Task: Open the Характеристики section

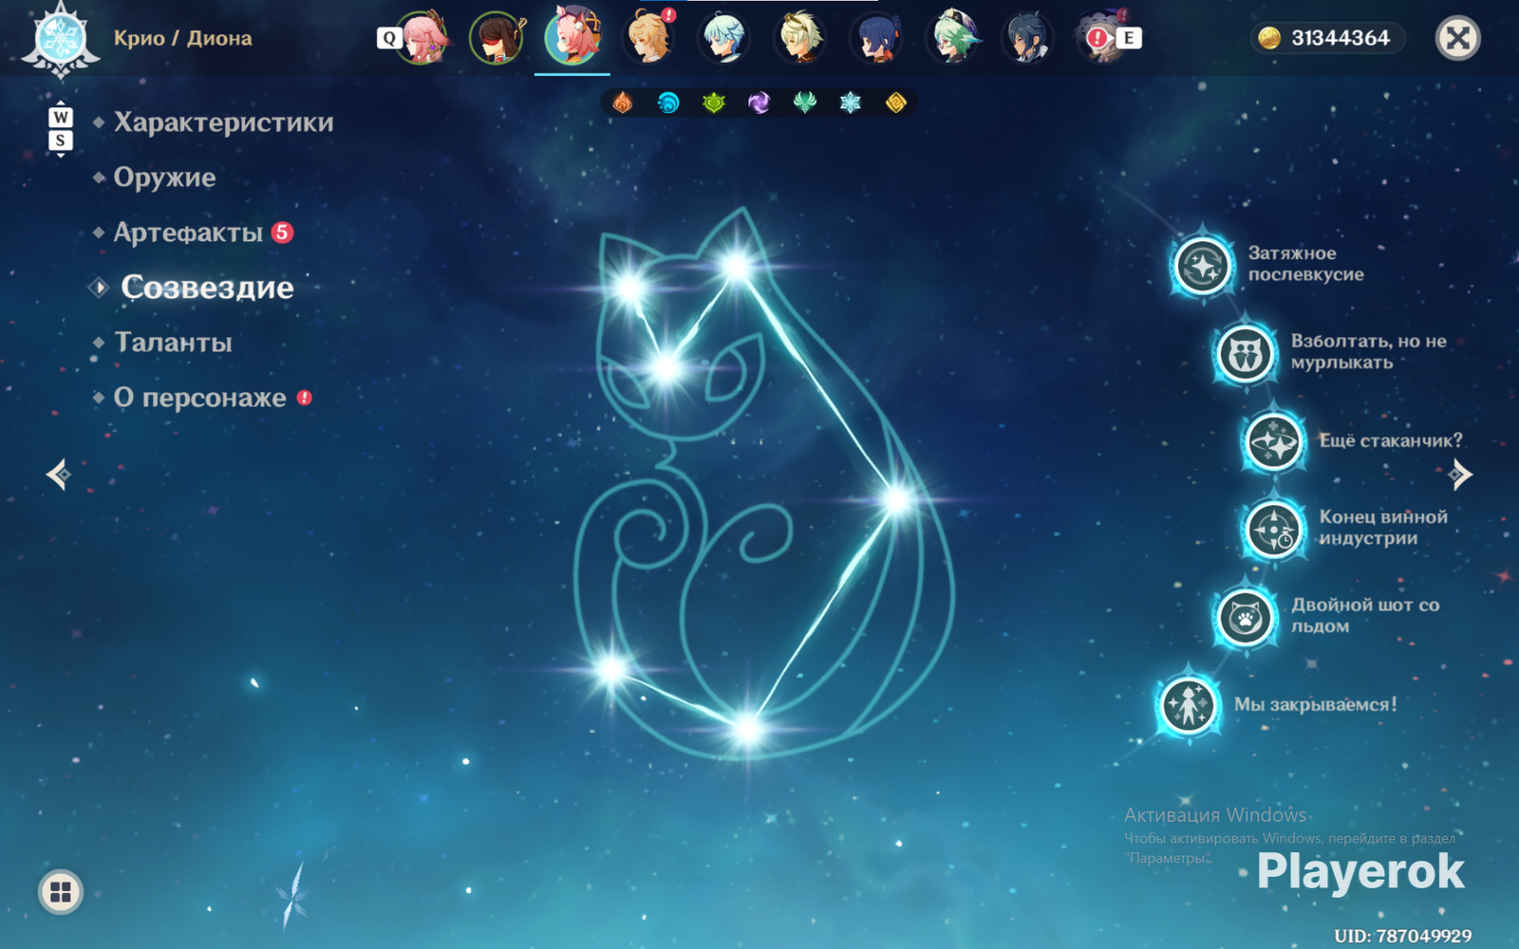Action: click(x=223, y=122)
